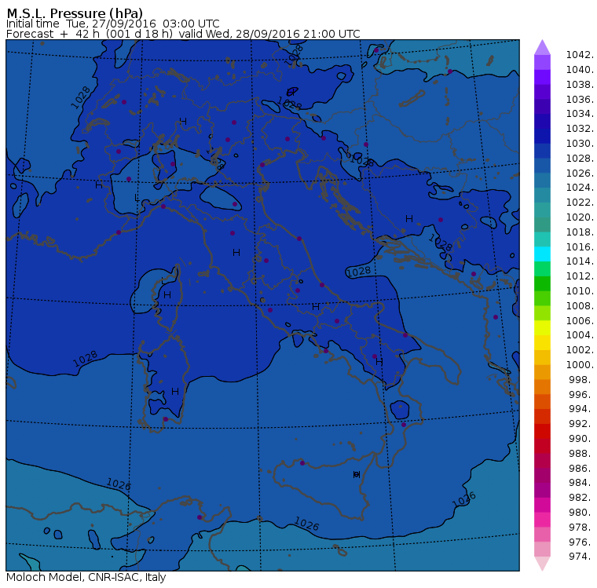Select the yellow swatch between 1002 and 1004
The width and height of the screenshot is (597, 588).
pos(542,342)
